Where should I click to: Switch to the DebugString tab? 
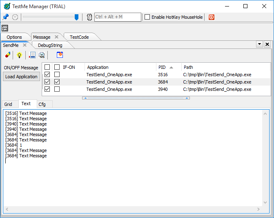click(x=50, y=45)
